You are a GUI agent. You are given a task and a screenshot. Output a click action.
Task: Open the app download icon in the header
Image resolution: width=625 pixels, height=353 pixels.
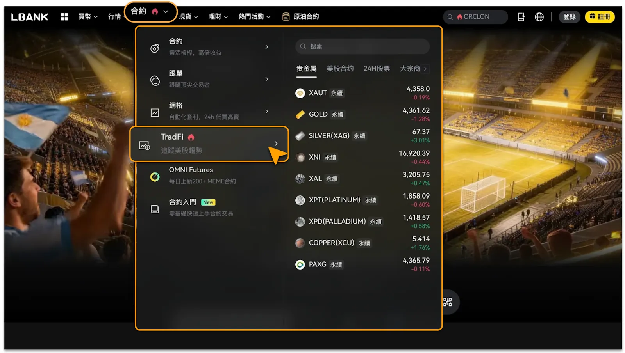(521, 17)
